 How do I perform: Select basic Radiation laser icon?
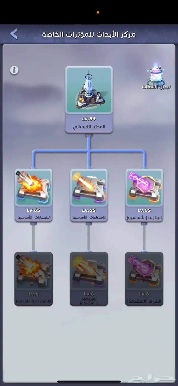point(89,188)
